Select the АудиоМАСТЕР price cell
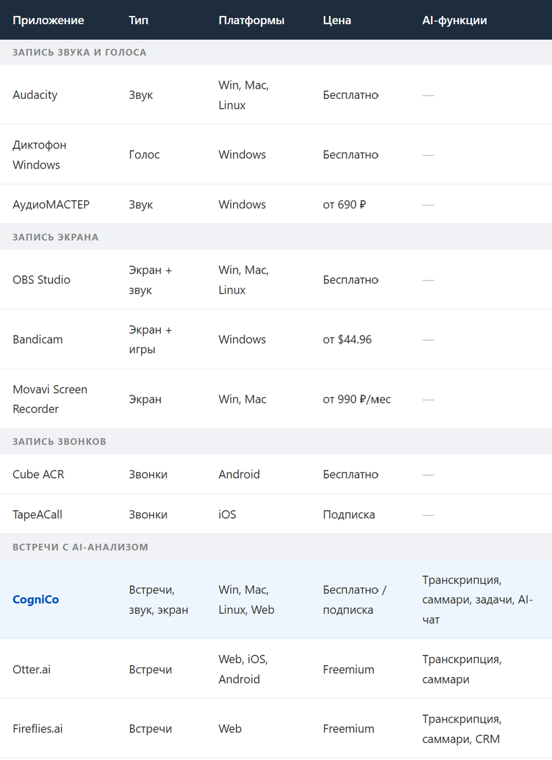 coord(345,205)
